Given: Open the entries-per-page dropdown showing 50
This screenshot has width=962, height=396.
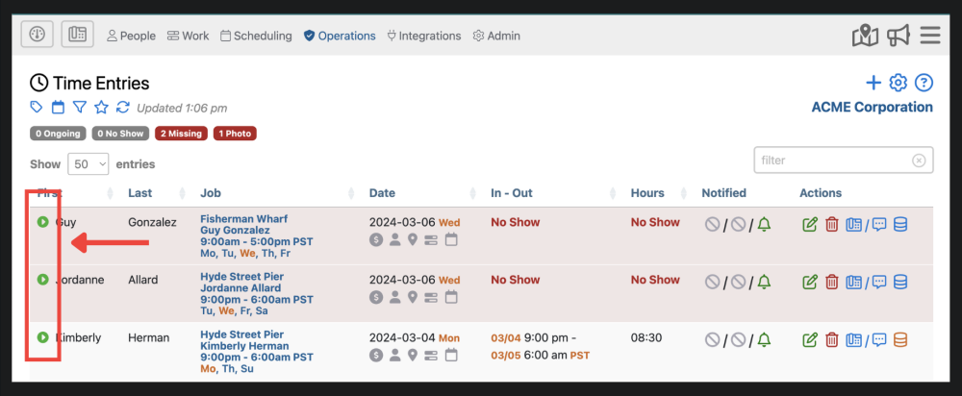Looking at the screenshot, I should [x=89, y=164].
